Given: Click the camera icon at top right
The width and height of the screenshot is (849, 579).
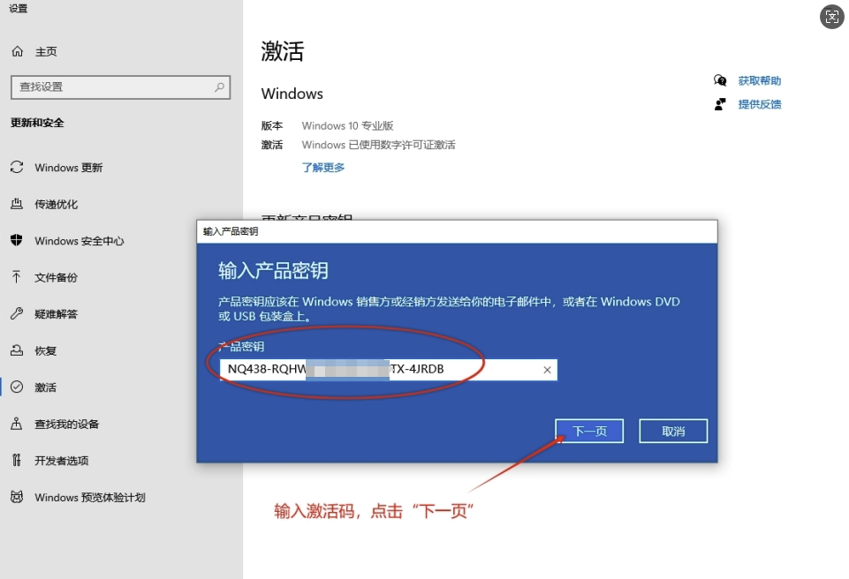Looking at the screenshot, I should pyautogui.click(x=830, y=17).
